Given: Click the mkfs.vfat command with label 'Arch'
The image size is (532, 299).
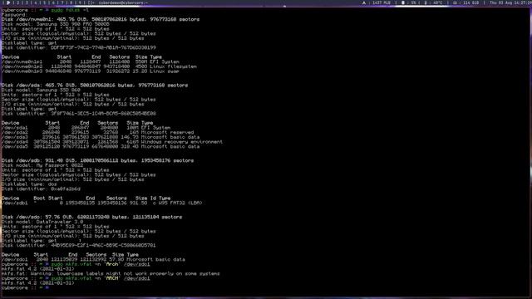Looking at the screenshot, I should click(101, 264).
